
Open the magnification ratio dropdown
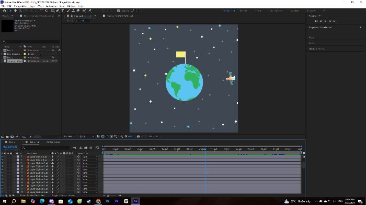[x=70, y=137]
